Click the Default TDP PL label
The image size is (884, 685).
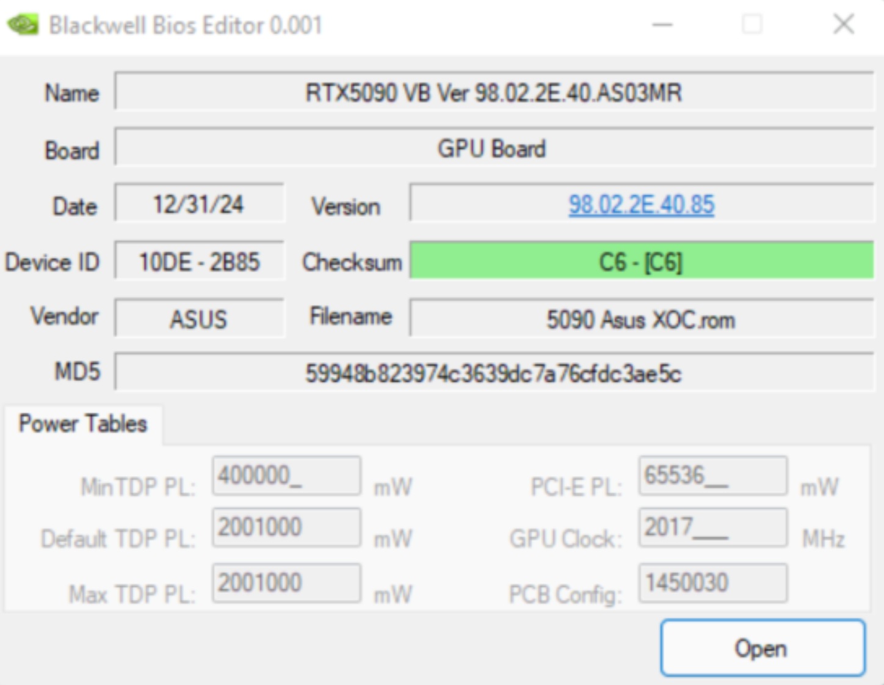[x=118, y=538]
